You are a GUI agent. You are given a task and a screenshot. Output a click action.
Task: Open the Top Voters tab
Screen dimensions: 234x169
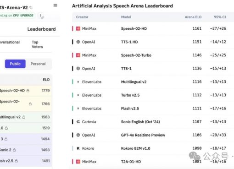[x=37, y=44]
